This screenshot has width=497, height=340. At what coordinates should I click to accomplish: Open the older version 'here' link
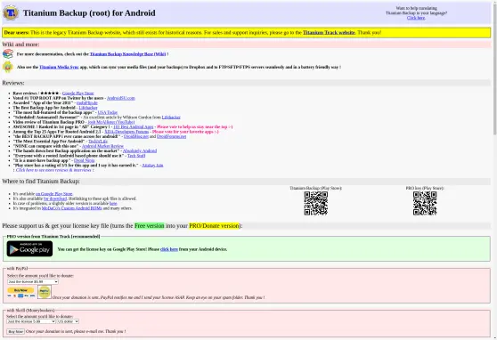(x=113, y=204)
